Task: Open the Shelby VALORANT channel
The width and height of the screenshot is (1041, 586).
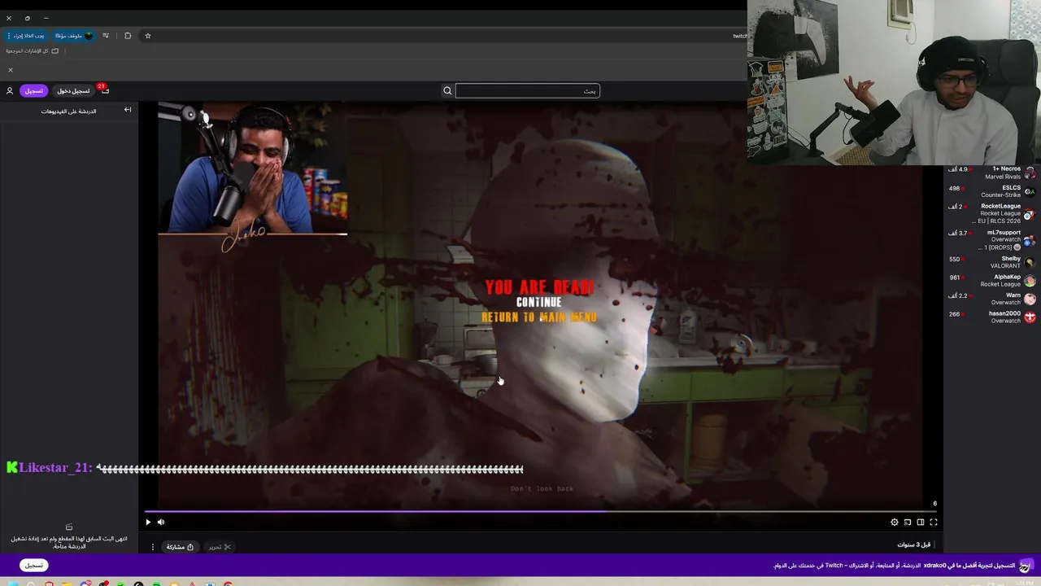Action: [991, 262]
